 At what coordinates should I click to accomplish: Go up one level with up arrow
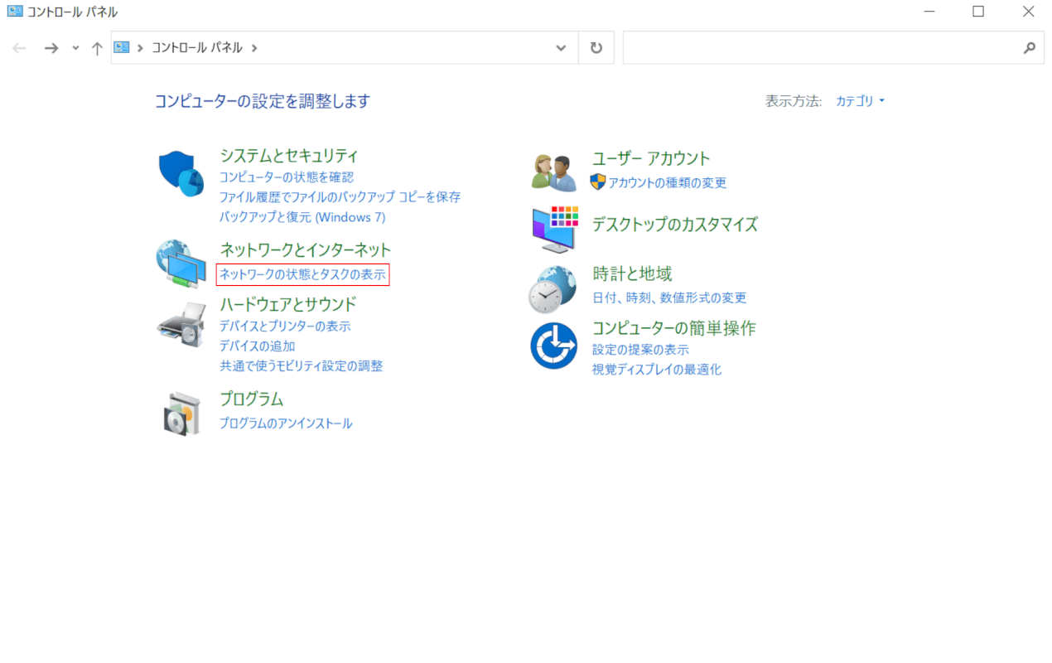[97, 48]
